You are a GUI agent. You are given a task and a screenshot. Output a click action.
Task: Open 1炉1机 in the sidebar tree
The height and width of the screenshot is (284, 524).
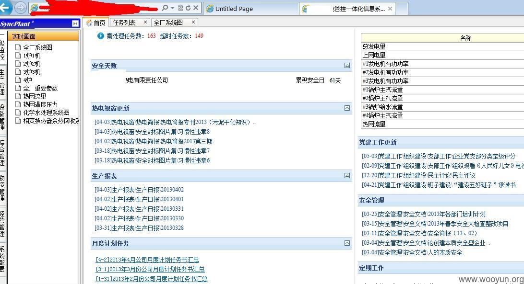point(32,56)
